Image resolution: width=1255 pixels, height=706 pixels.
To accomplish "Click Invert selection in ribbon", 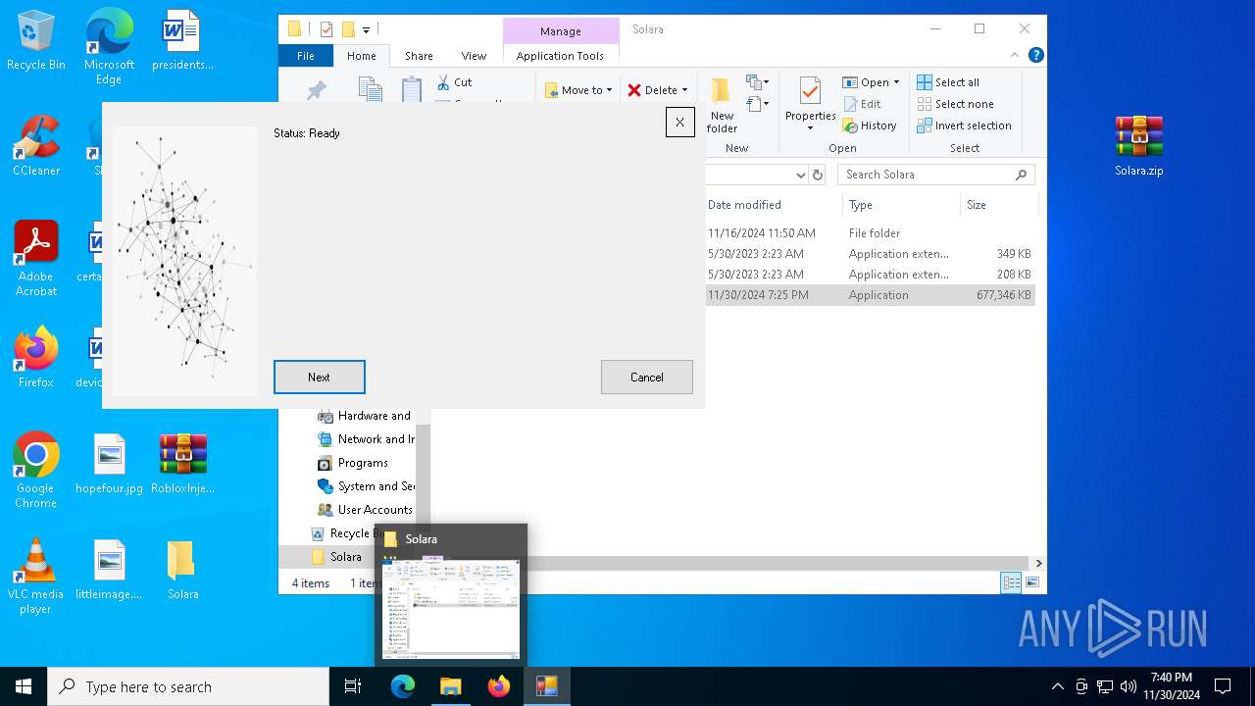I will (964, 126).
